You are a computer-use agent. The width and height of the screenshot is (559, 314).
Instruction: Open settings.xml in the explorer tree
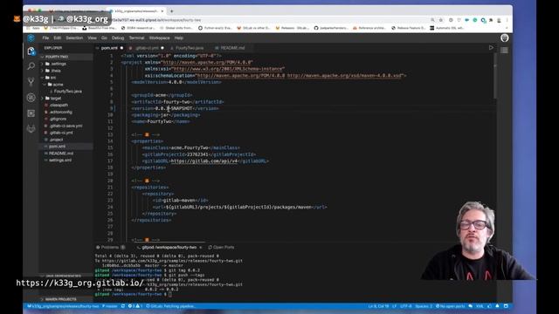[x=60, y=160]
